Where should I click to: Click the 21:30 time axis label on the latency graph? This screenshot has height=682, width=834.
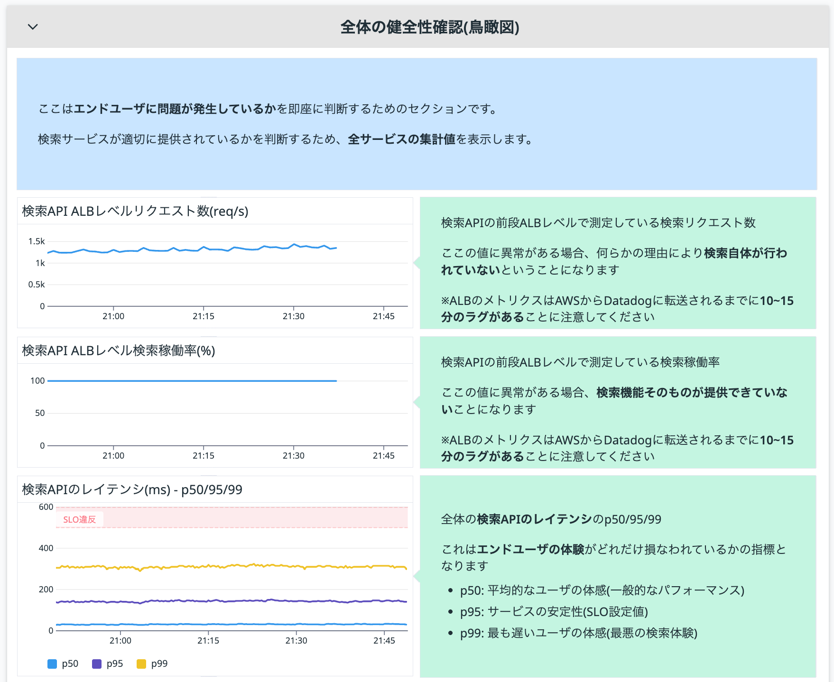pyautogui.click(x=296, y=640)
